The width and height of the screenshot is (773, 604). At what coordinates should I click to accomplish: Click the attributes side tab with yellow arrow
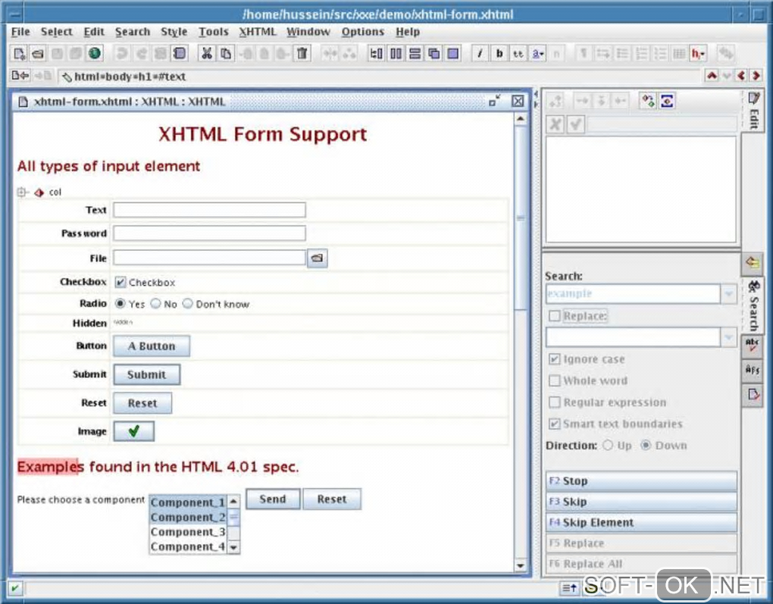(x=753, y=263)
